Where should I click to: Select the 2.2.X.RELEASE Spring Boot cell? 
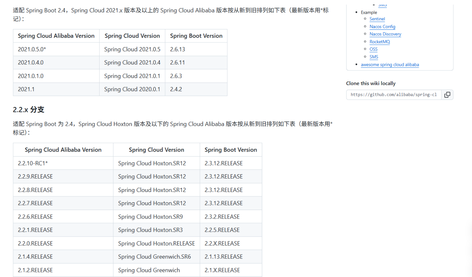pos(231,244)
